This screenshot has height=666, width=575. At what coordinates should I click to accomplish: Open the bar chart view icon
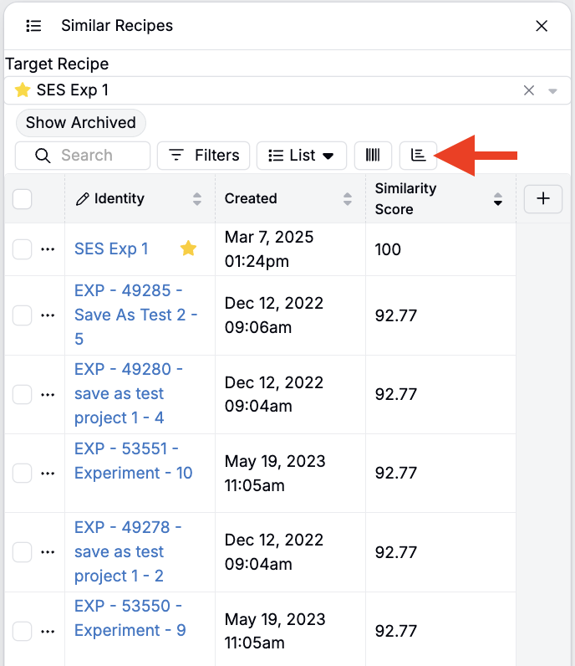(419, 155)
